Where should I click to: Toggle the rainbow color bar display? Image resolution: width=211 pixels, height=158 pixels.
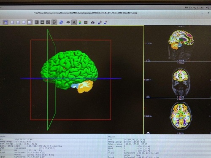pyautogui.click(x=80, y=22)
